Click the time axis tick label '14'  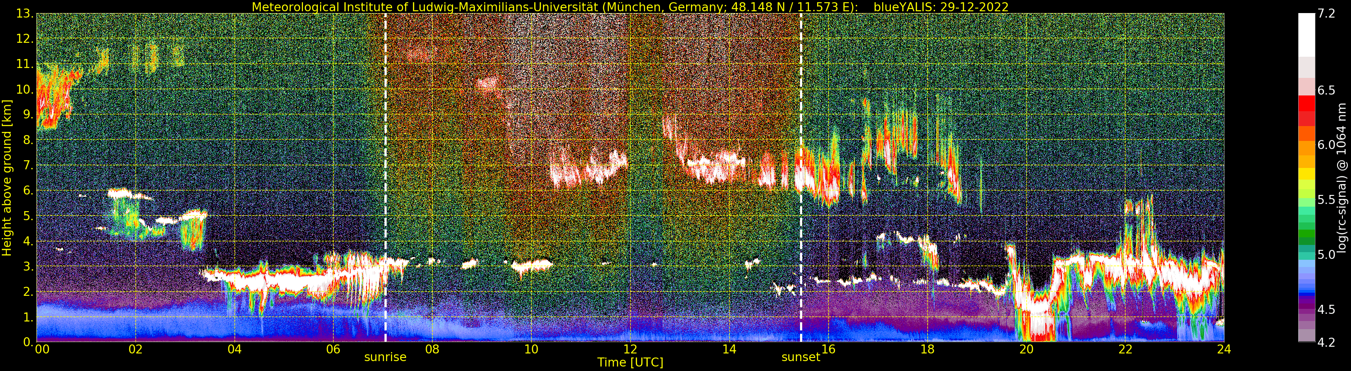(x=729, y=349)
